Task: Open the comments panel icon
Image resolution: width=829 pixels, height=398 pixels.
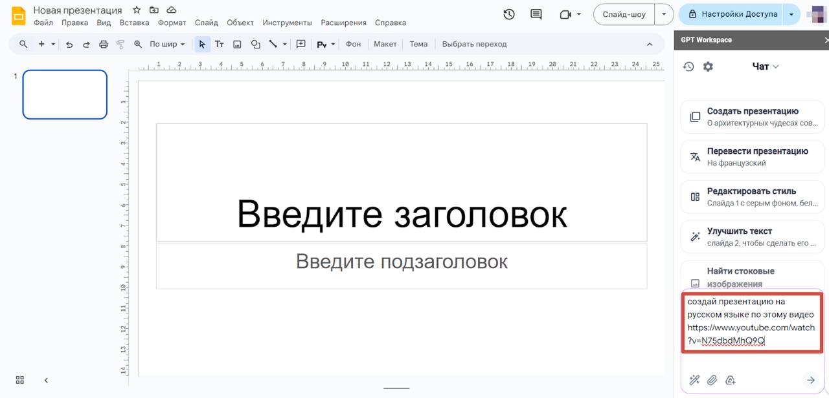Action: coord(536,14)
